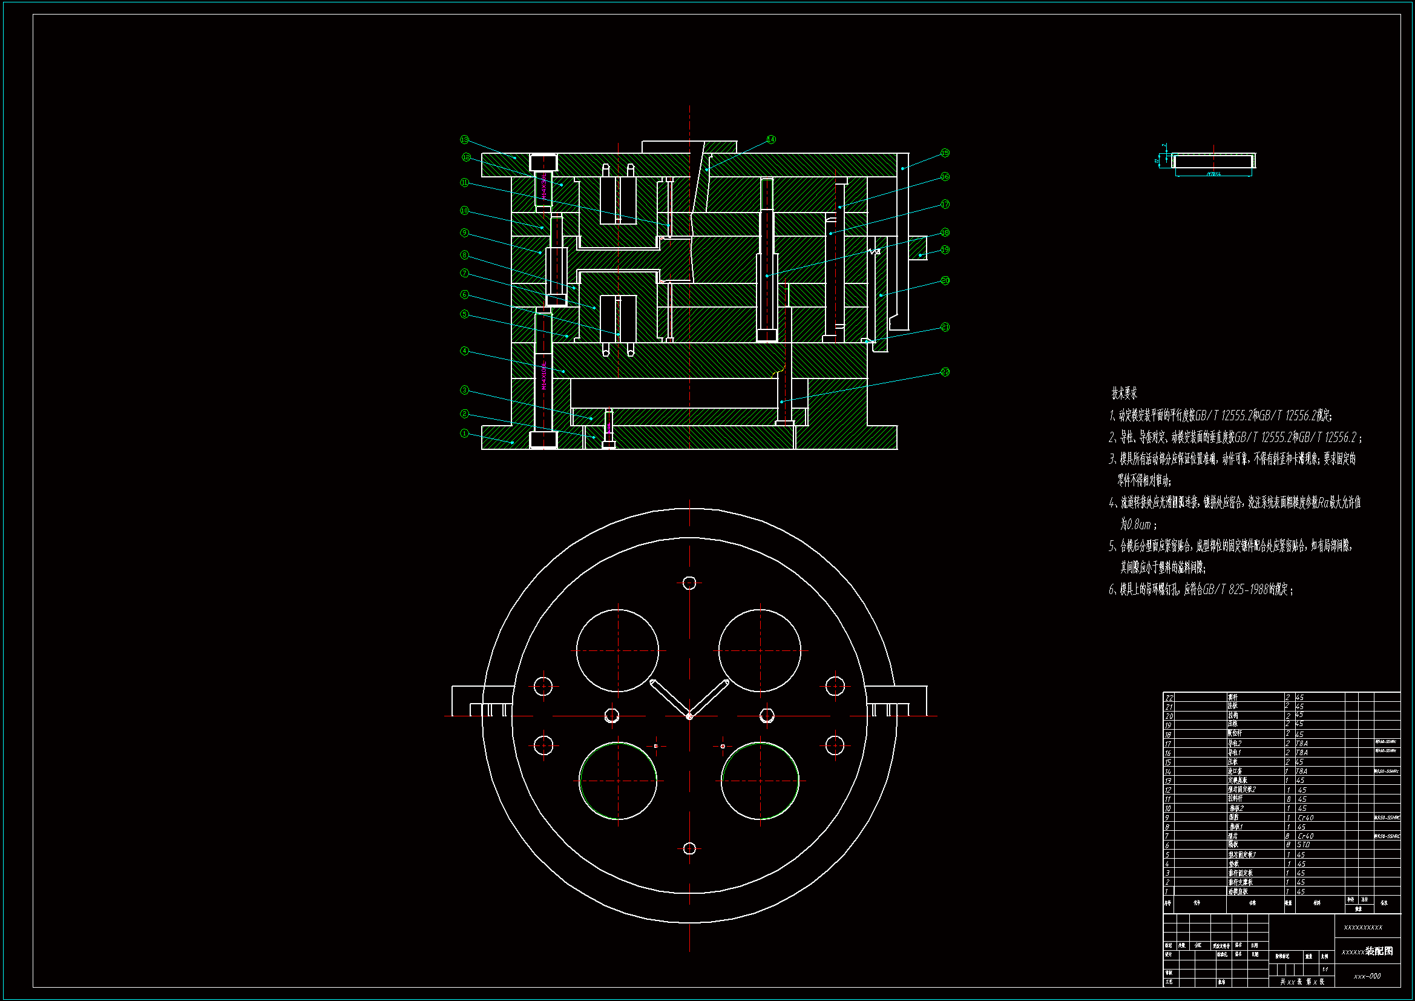Viewport: 1415px width, 1001px height.
Task: Click the Cr40 material cell in row 9
Action: click(x=1305, y=817)
